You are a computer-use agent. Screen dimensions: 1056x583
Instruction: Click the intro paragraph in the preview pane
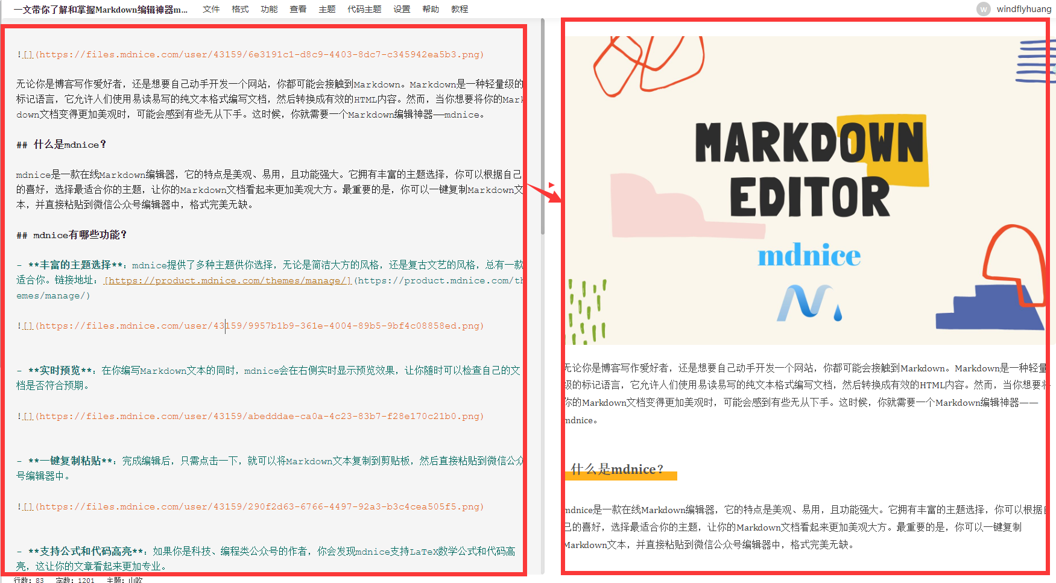tap(806, 394)
